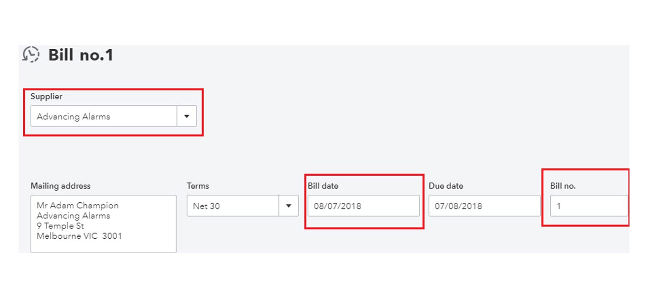Select the Supplier field showing Advancing Alarms

click(x=113, y=116)
